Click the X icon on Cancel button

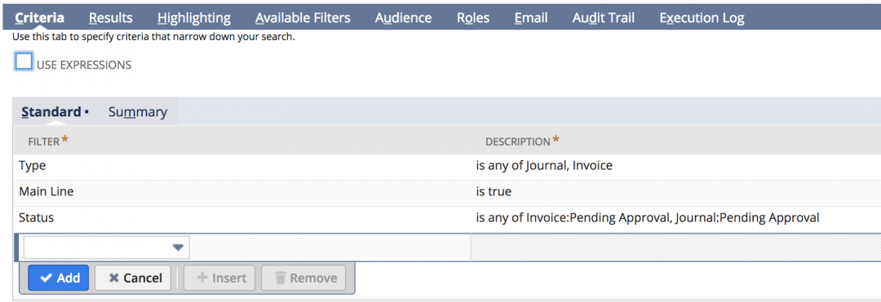[x=113, y=278]
